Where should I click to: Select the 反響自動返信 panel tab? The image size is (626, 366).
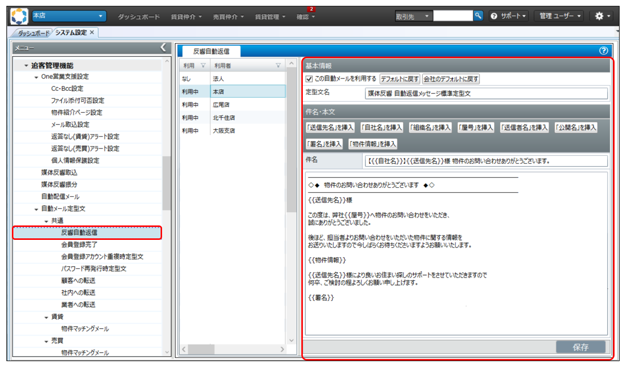[x=211, y=51]
